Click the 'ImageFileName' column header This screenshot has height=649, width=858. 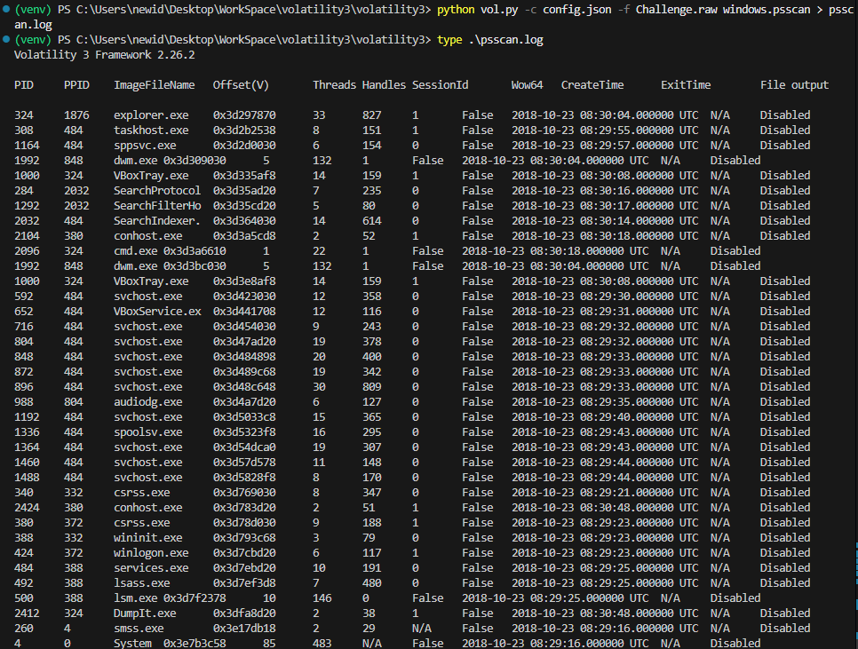pyautogui.click(x=155, y=84)
